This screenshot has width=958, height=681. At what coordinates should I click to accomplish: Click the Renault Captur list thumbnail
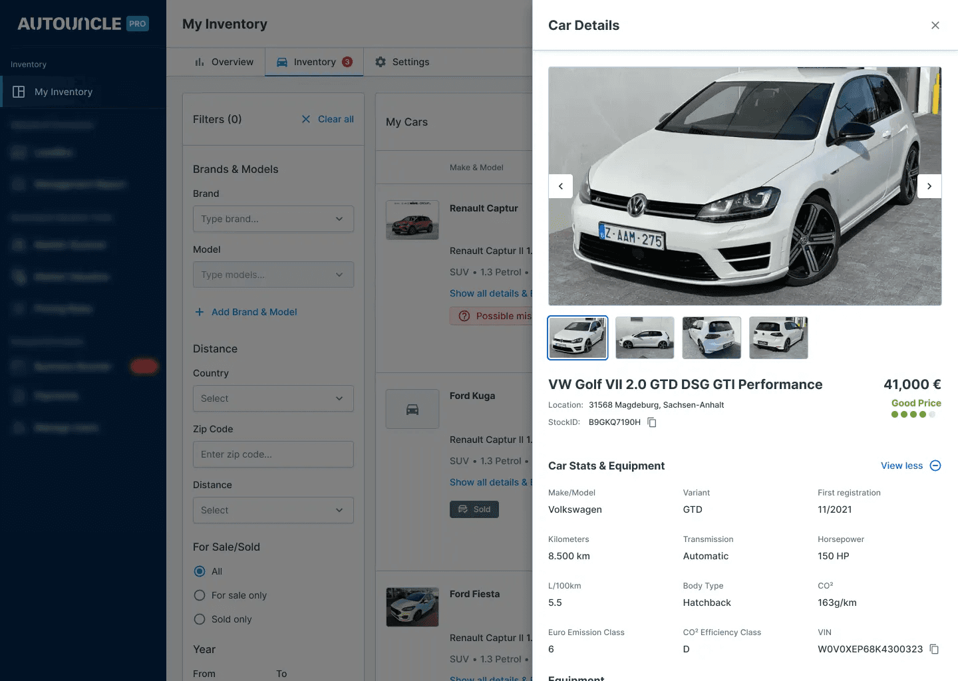[412, 220]
